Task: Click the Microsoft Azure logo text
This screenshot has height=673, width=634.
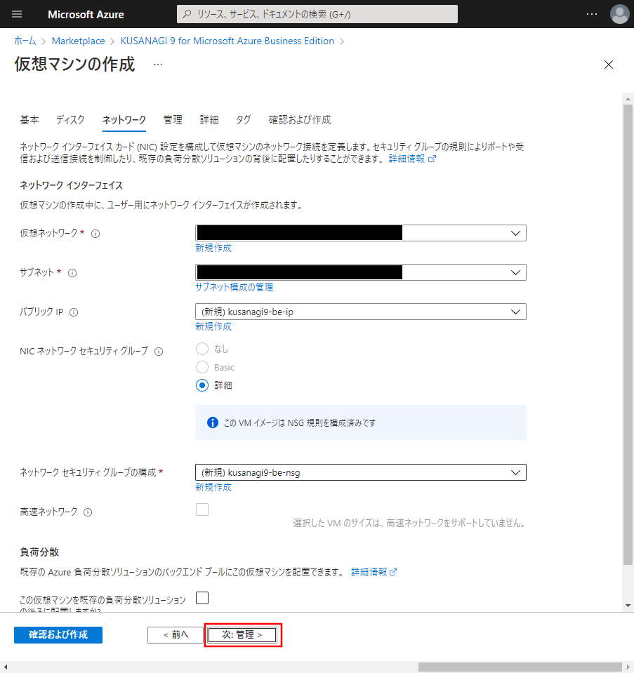Action: pyautogui.click(x=86, y=15)
